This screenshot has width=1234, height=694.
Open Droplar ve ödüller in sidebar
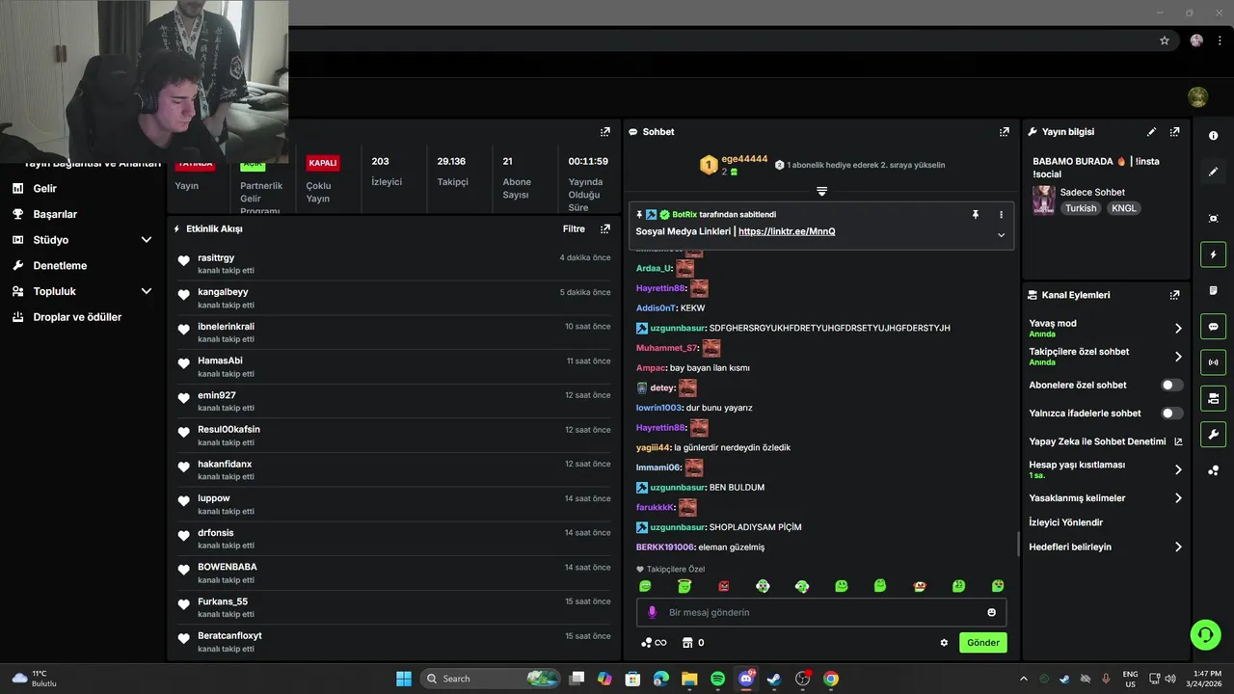point(77,317)
